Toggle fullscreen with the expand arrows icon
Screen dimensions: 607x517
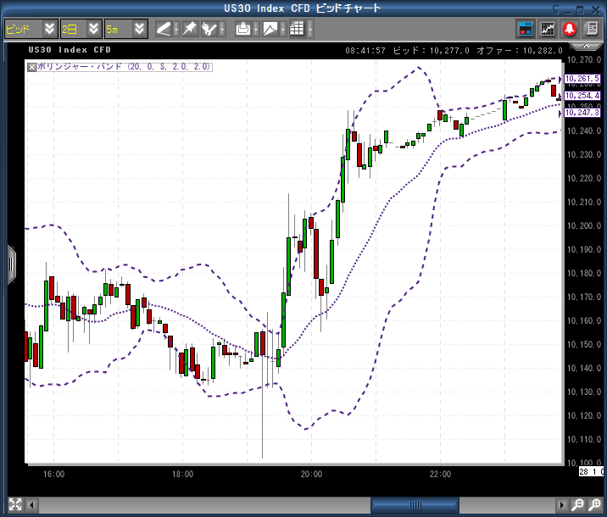tap(14, 505)
